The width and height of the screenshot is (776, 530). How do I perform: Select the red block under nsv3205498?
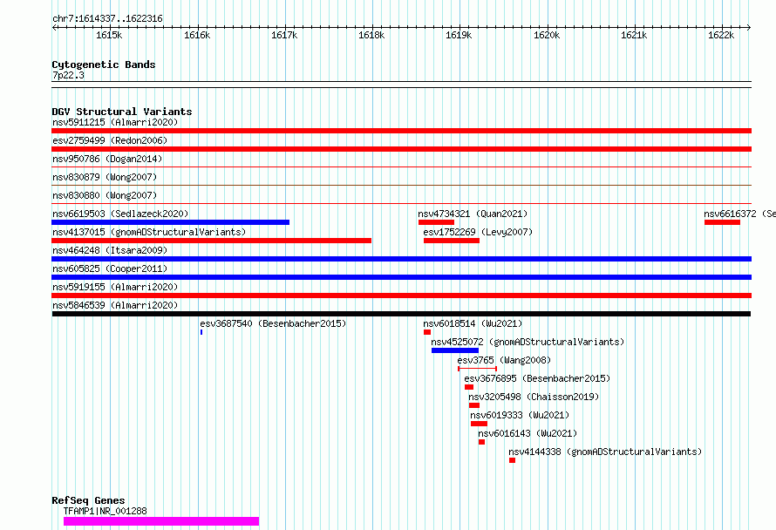474,405
